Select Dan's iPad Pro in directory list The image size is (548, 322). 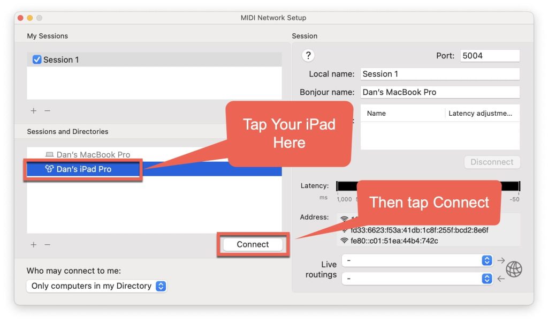pyautogui.click(x=84, y=169)
